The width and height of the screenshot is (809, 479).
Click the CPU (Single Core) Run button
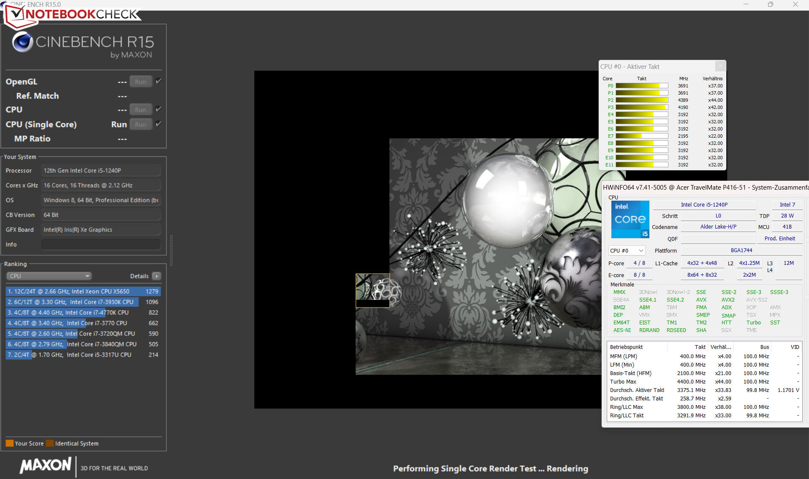click(x=141, y=125)
